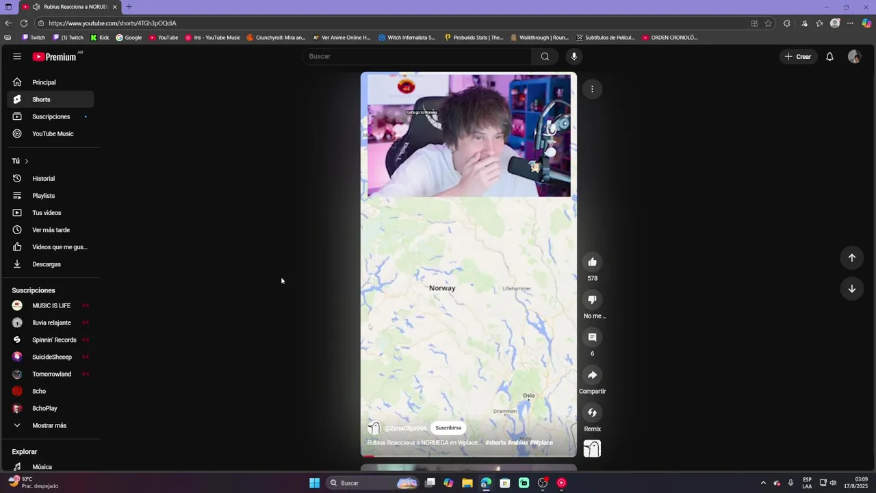876x493 pixels.
Task: Open Tomorrowland channel subscription
Action: [x=51, y=374]
